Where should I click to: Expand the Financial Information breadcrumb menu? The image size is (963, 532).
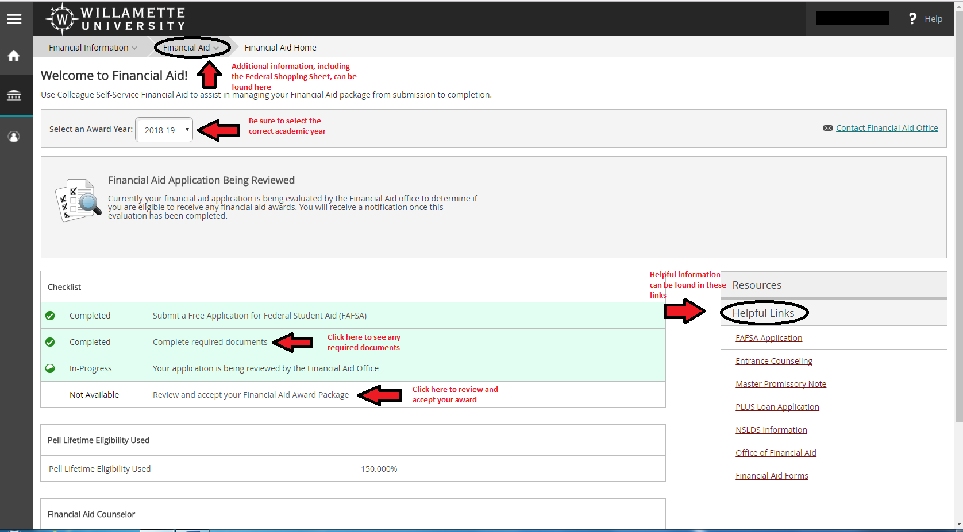pyautogui.click(x=93, y=48)
